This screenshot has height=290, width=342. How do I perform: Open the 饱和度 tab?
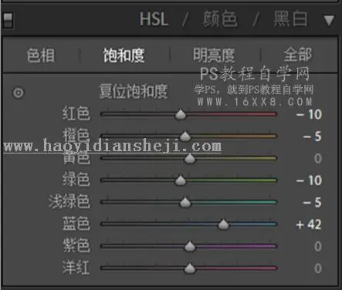(x=124, y=55)
